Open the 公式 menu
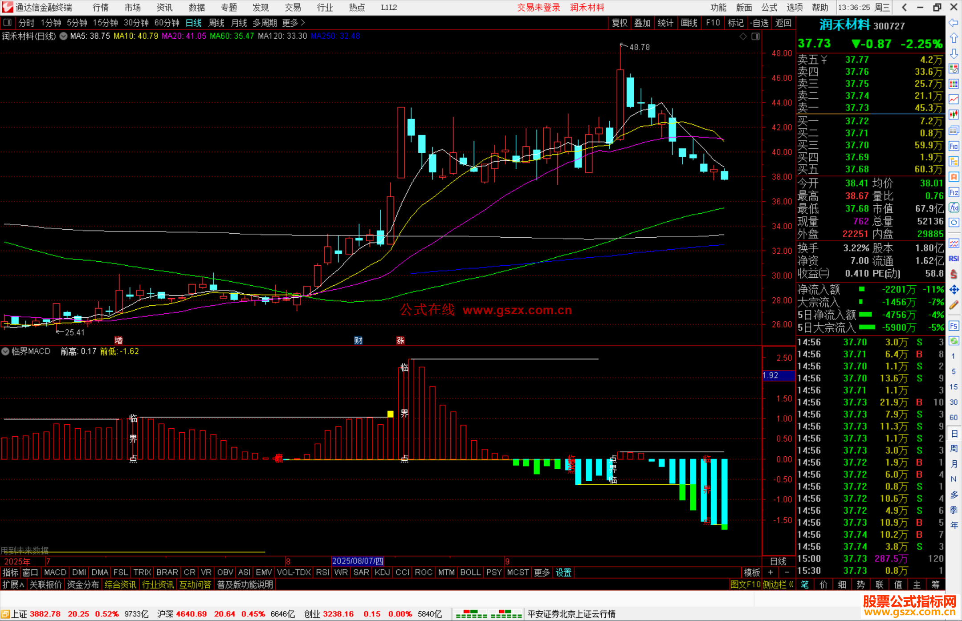The width and height of the screenshot is (962, 621). click(769, 8)
